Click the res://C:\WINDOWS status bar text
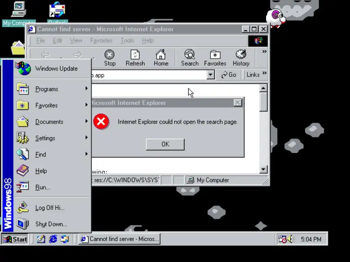This screenshot has height=262, width=350. (x=126, y=180)
